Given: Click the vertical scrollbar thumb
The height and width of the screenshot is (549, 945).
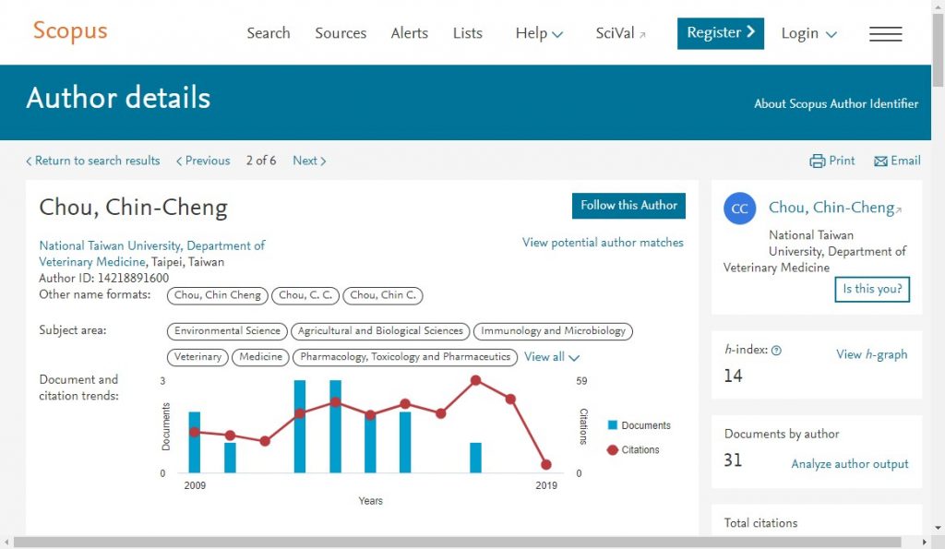Looking at the screenshot, I should point(938,52).
